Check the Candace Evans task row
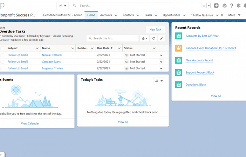 [2, 62]
